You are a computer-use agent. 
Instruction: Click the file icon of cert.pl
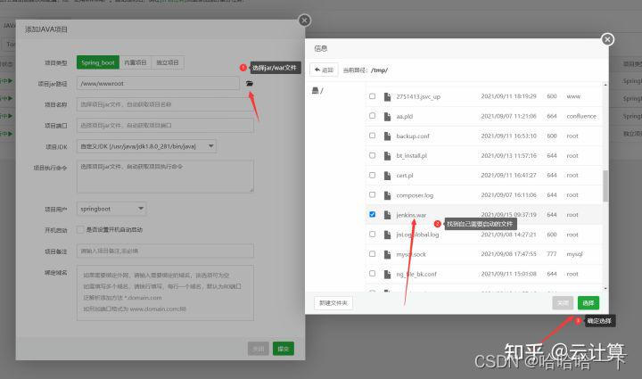[387, 175]
